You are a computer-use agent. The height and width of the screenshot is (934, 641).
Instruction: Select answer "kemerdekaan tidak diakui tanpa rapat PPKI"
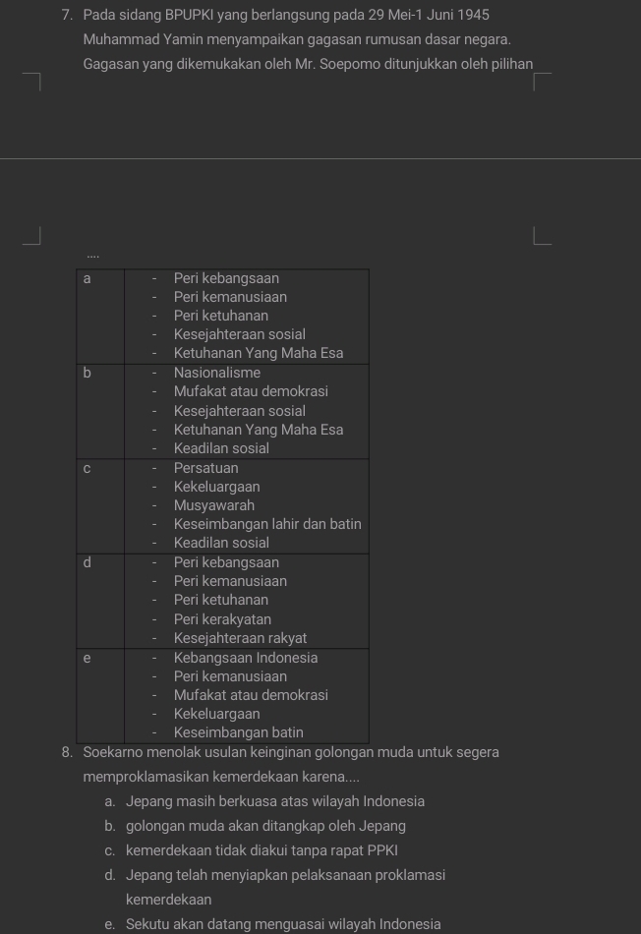tap(262, 850)
